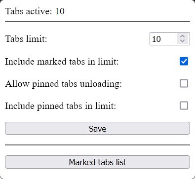Viewport: 195px width, 179px height.
Task: Open the Marked tabs list
Action: (97, 162)
